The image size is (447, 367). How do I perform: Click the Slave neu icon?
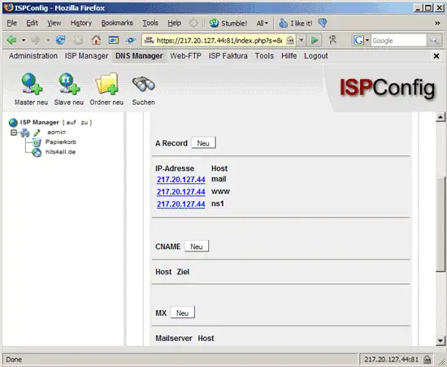(69, 89)
